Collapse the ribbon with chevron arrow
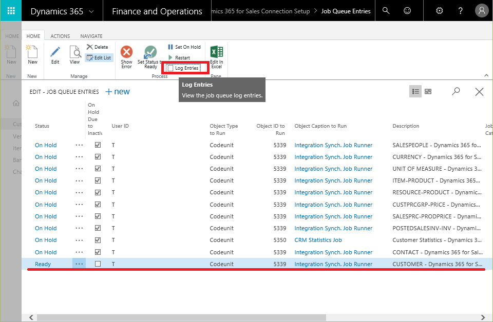The image size is (493, 322). (x=486, y=75)
